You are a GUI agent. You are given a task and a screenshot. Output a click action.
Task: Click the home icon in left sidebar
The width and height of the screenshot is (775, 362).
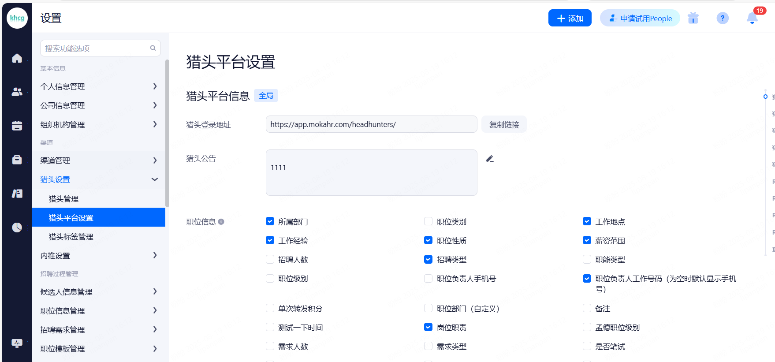pyautogui.click(x=17, y=58)
